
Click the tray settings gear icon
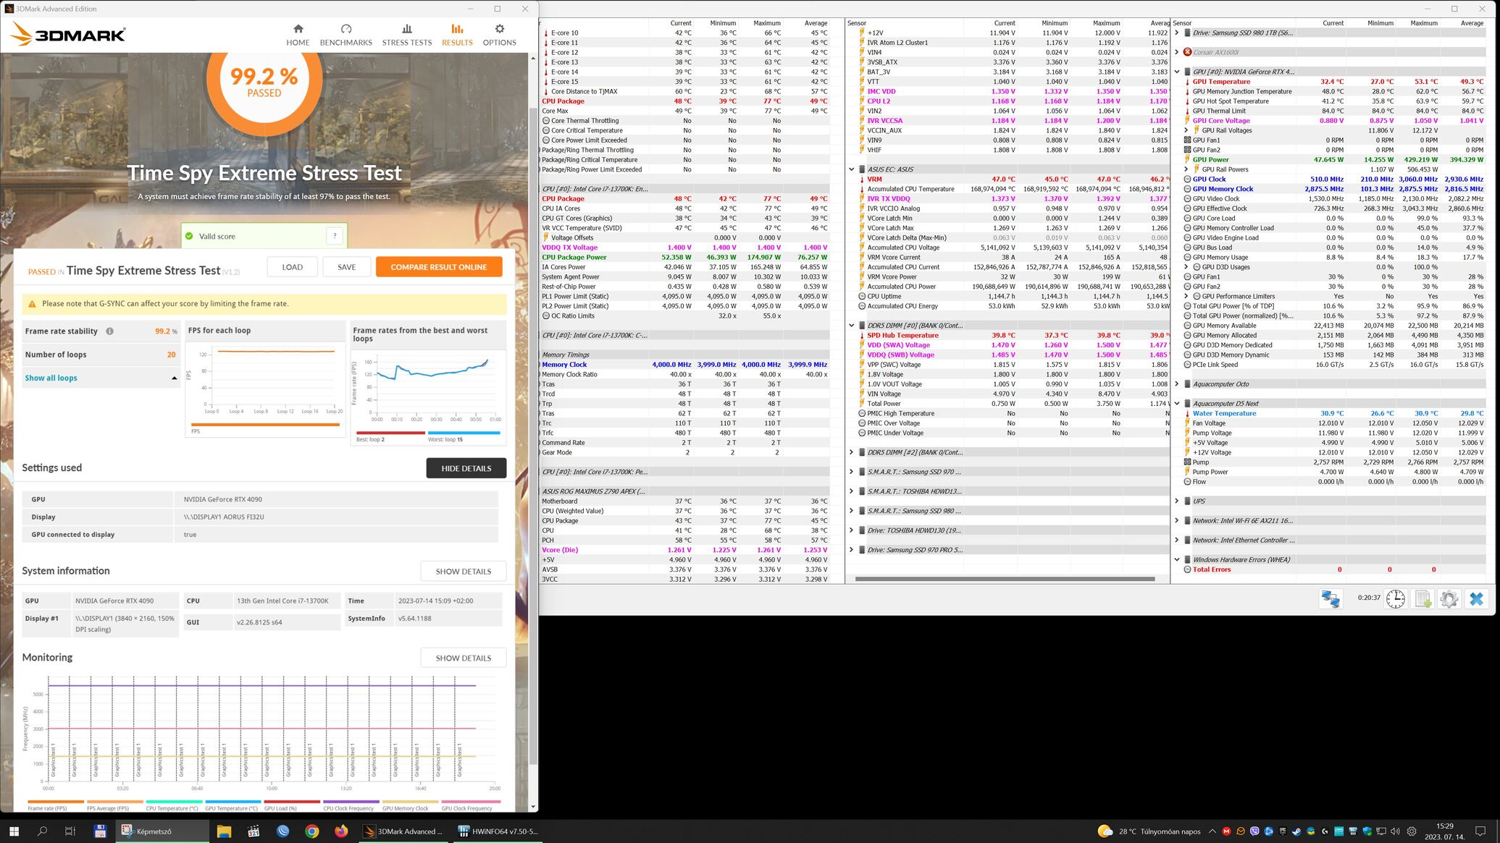coord(1412,831)
